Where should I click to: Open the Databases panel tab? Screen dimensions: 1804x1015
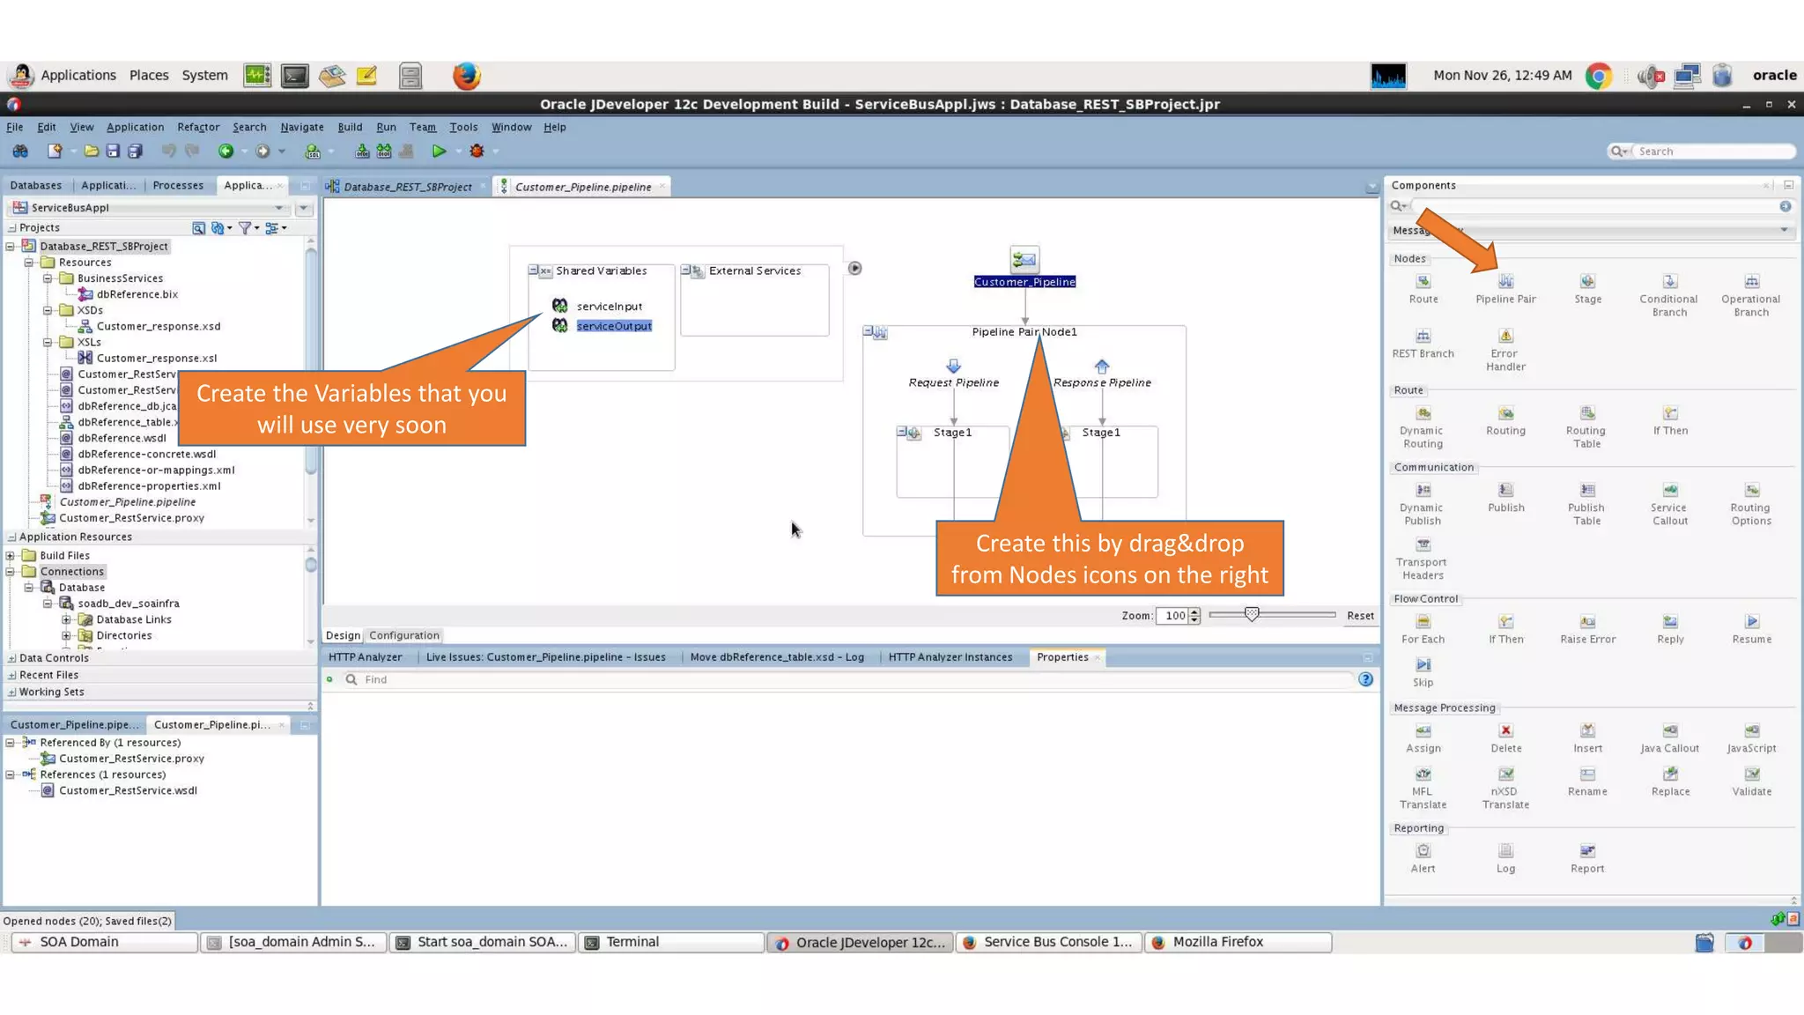[x=36, y=186]
